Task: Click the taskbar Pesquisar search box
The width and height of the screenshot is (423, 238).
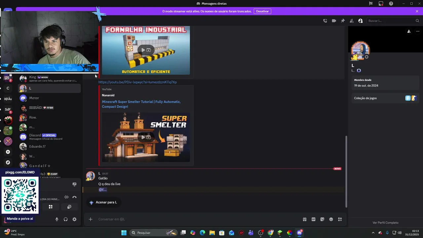Action: [x=154, y=233]
